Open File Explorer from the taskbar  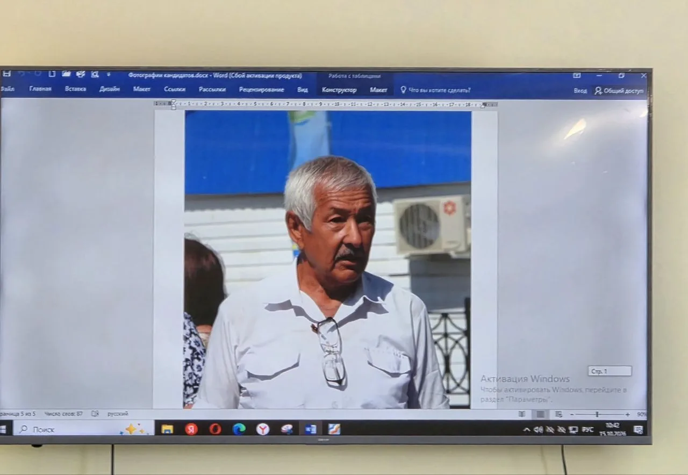point(167,429)
